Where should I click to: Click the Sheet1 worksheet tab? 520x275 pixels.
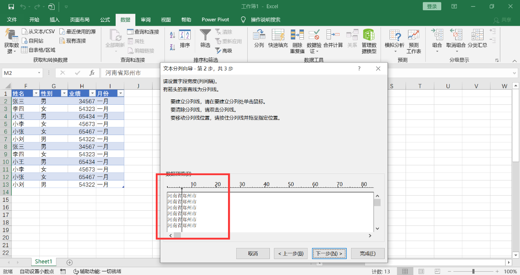click(x=43, y=262)
